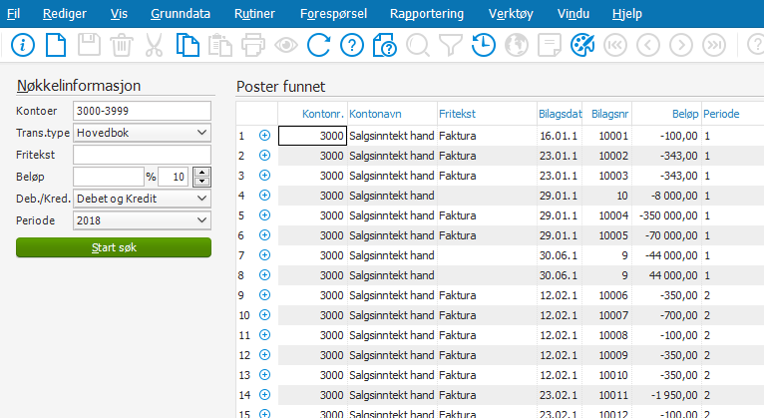Open the history clock icon

[x=484, y=45]
